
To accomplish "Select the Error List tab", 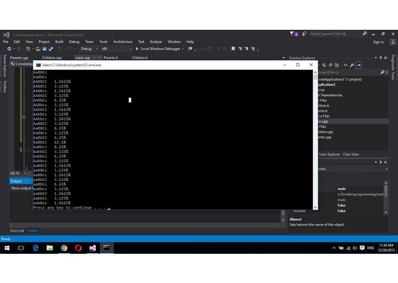I will pyautogui.click(x=17, y=231).
